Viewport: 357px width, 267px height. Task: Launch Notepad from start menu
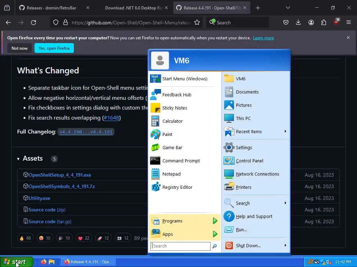tap(184, 174)
